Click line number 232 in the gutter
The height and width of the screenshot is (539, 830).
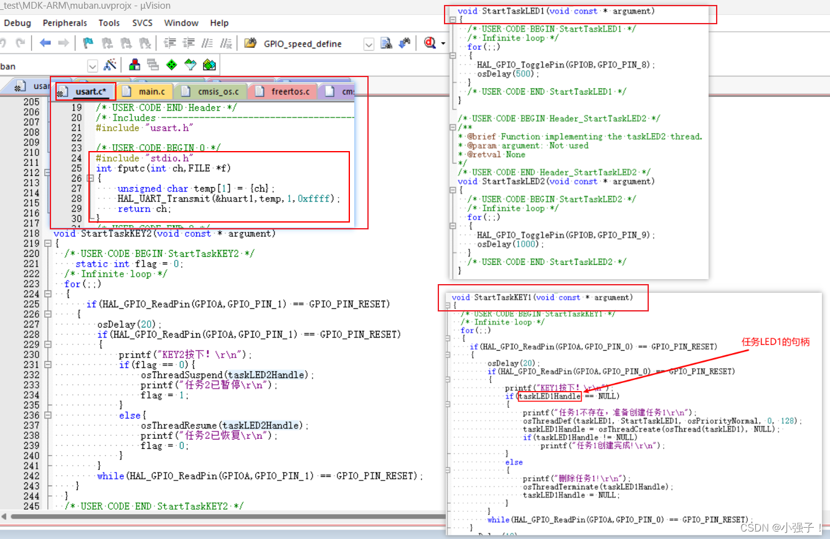pos(31,375)
